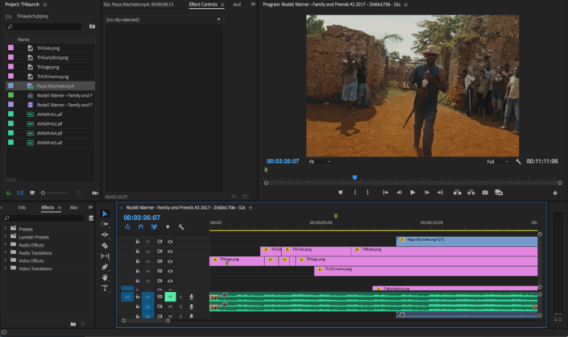Image resolution: width=568 pixels, height=337 pixels.
Task: Toggle nest sequence insert mode icon
Action: tap(127, 227)
